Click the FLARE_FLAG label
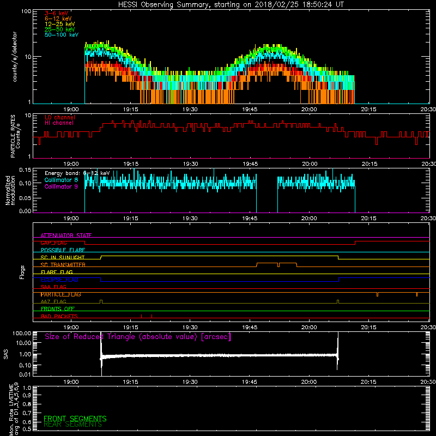 [x=57, y=272]
